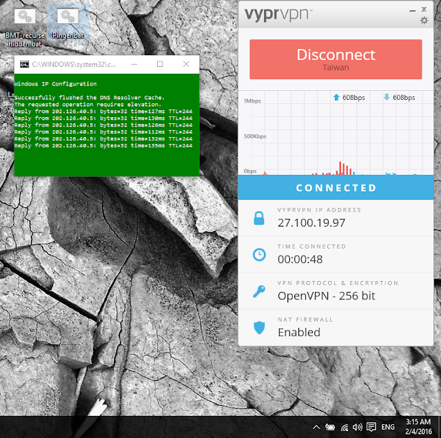Open the volume speaker tray icon
The height and width of the screenshot is (438, 441).
357,427
